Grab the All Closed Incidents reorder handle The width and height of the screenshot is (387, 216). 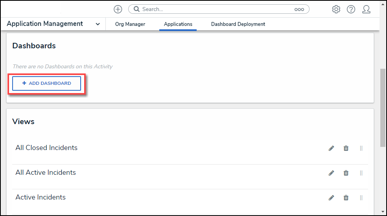(x=361, y=148)
